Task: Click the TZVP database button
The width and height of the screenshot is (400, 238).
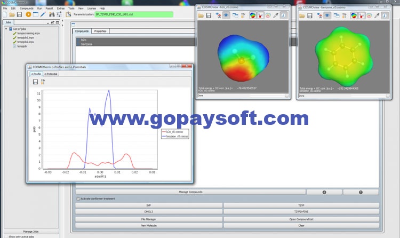Action: coord(301,205)
